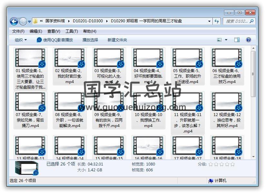
Task: Click the 播放选择 toolbar button
Action: (90, 40)
